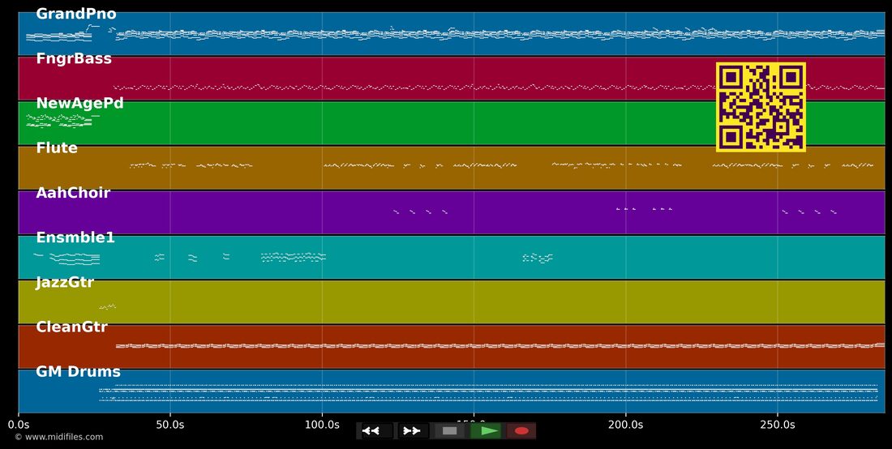
Task: Select the GM Drums track label
Action: point(79,372)
